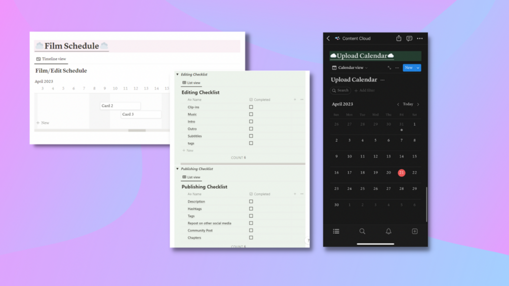Open the three-dot options next to New button
509x286 pixels.
397,68
